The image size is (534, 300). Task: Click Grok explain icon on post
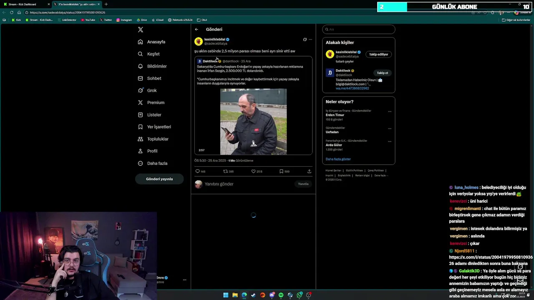coord(305,40)
